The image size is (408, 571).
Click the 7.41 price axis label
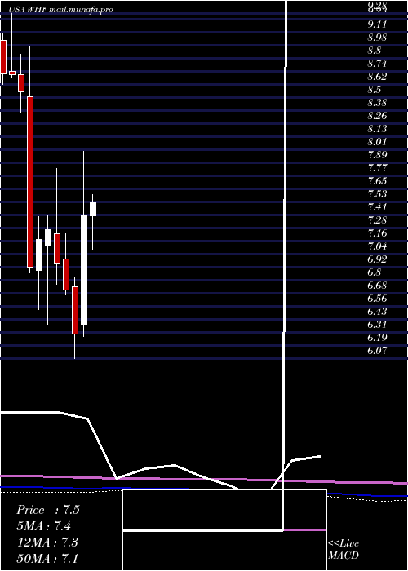[x=377, y=207]
